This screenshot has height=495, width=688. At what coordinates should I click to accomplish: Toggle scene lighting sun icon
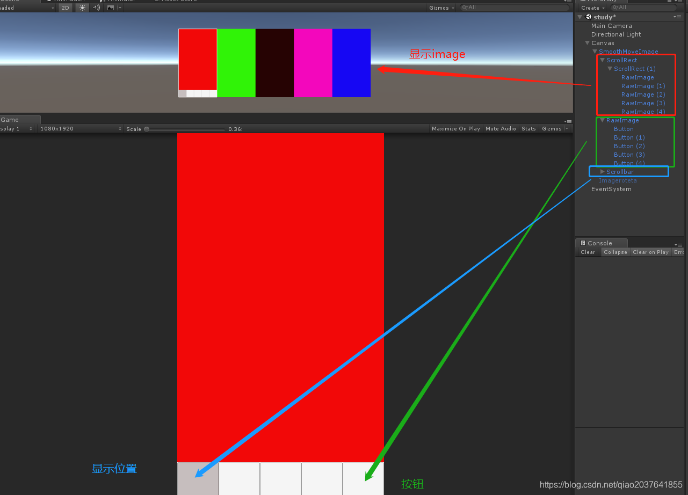(x=82, y=8)
